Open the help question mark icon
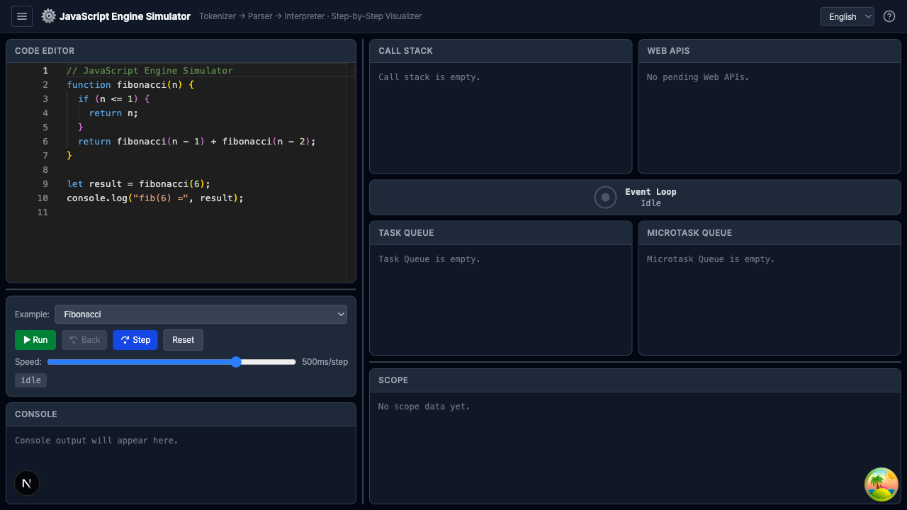 [889, 16]
